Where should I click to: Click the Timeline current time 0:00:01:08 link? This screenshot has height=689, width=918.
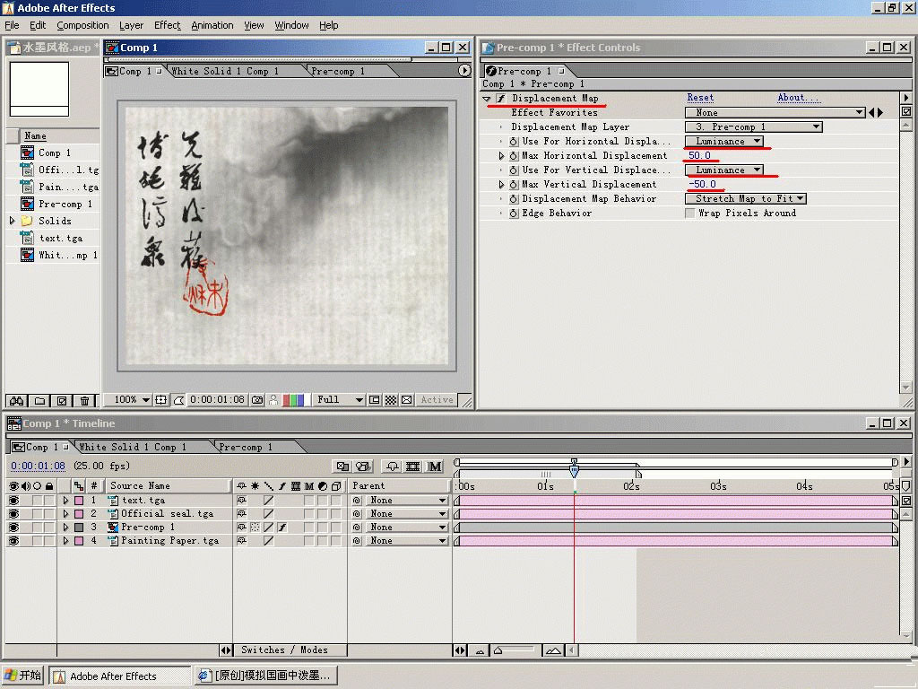pyautogui.click(x=38, y=466)
